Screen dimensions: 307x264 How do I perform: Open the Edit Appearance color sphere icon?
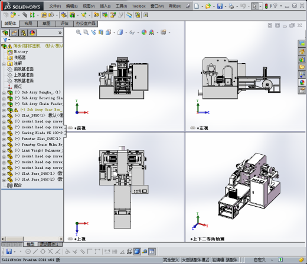click(144, 32)
